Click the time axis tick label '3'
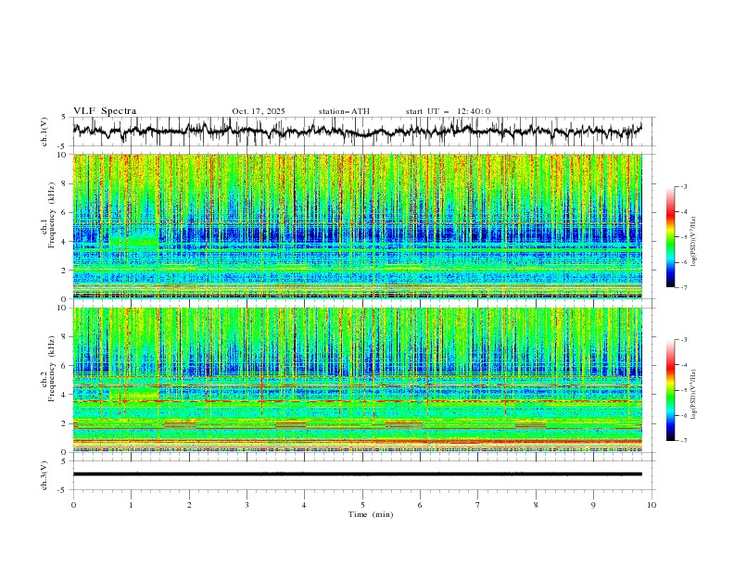Viewport: 734px width, 567px height. [x=247, y=505]
